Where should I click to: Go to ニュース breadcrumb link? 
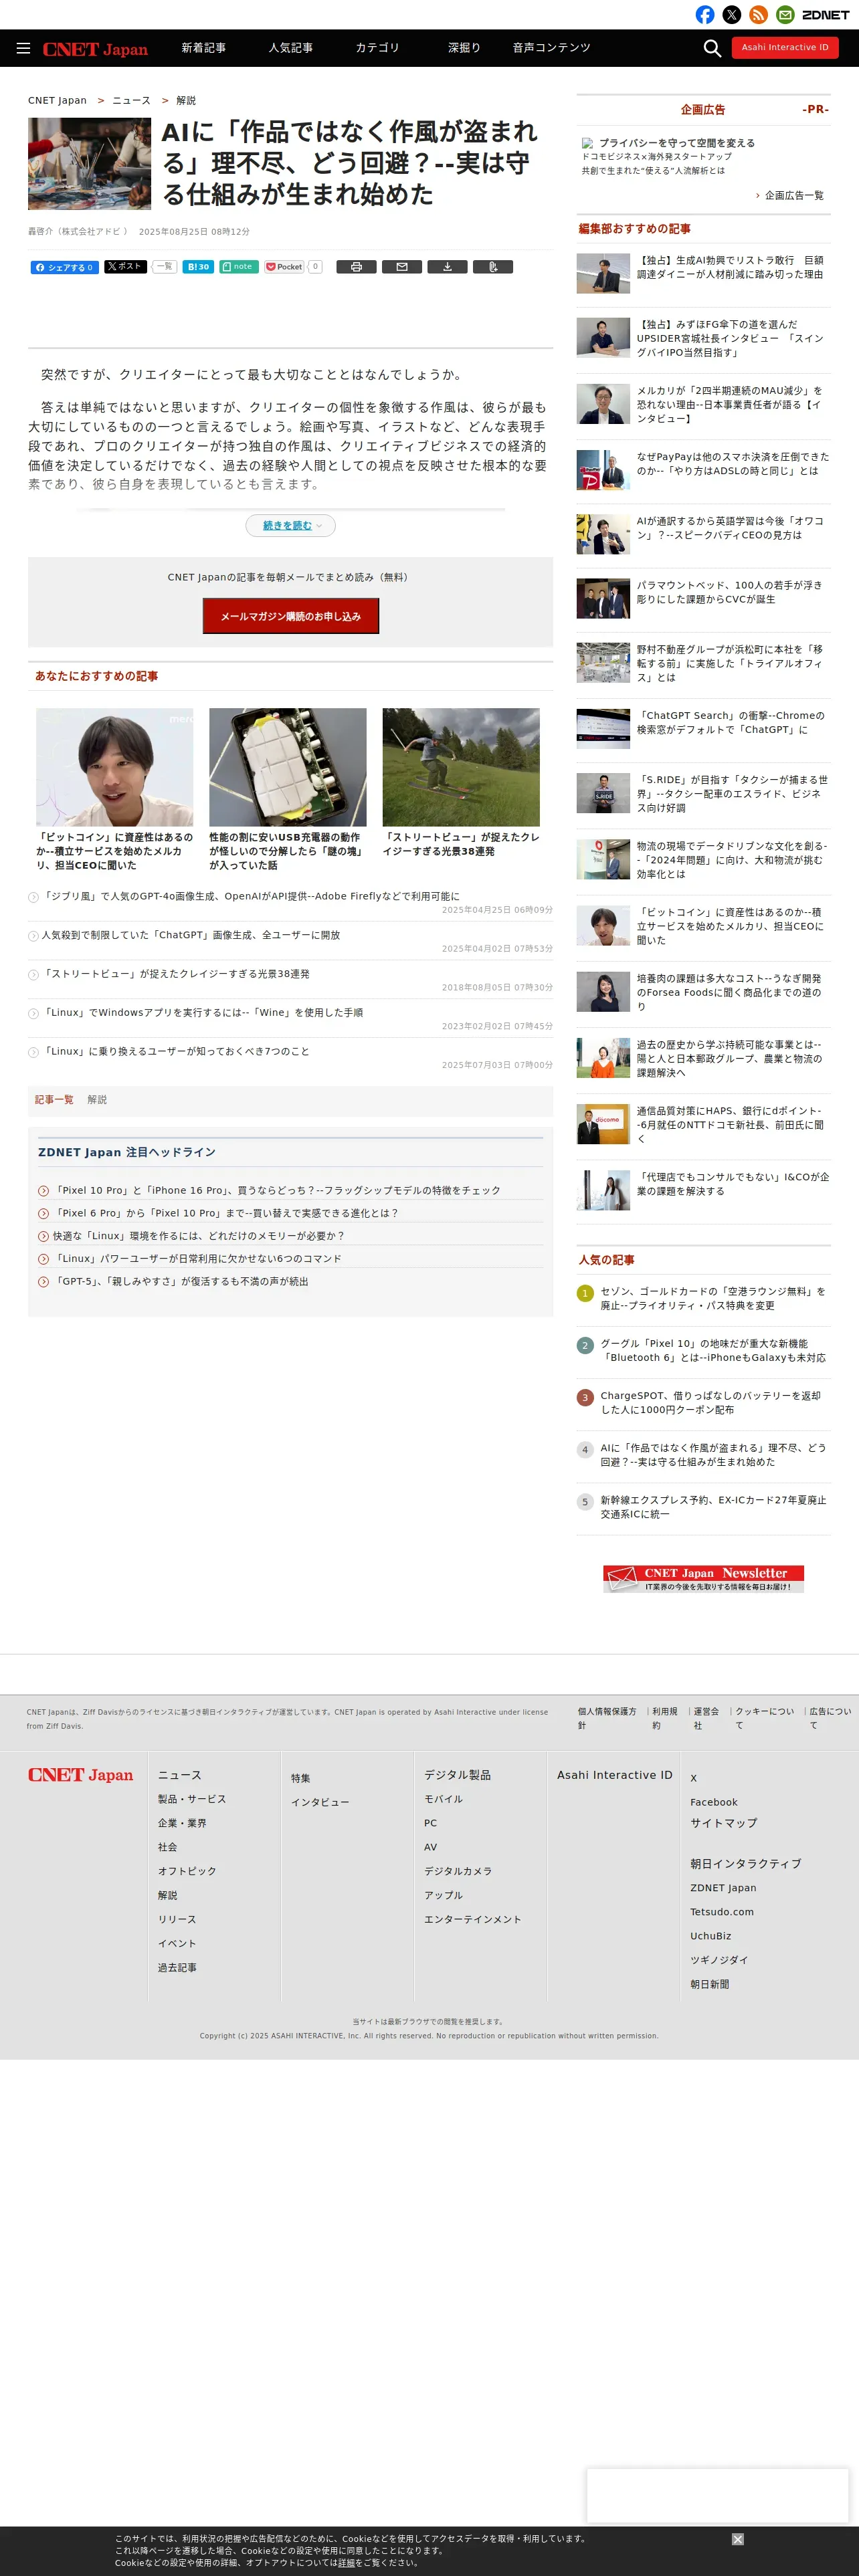point(132,101)
